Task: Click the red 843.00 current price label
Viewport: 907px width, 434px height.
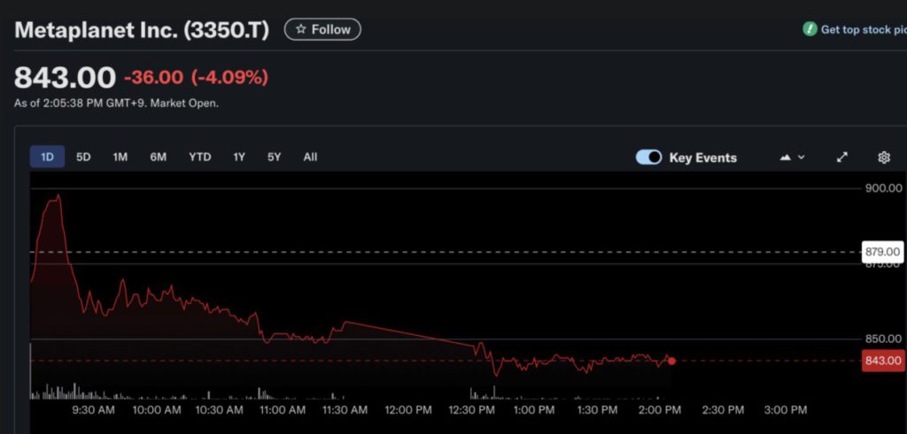Action: coord(882,361)
